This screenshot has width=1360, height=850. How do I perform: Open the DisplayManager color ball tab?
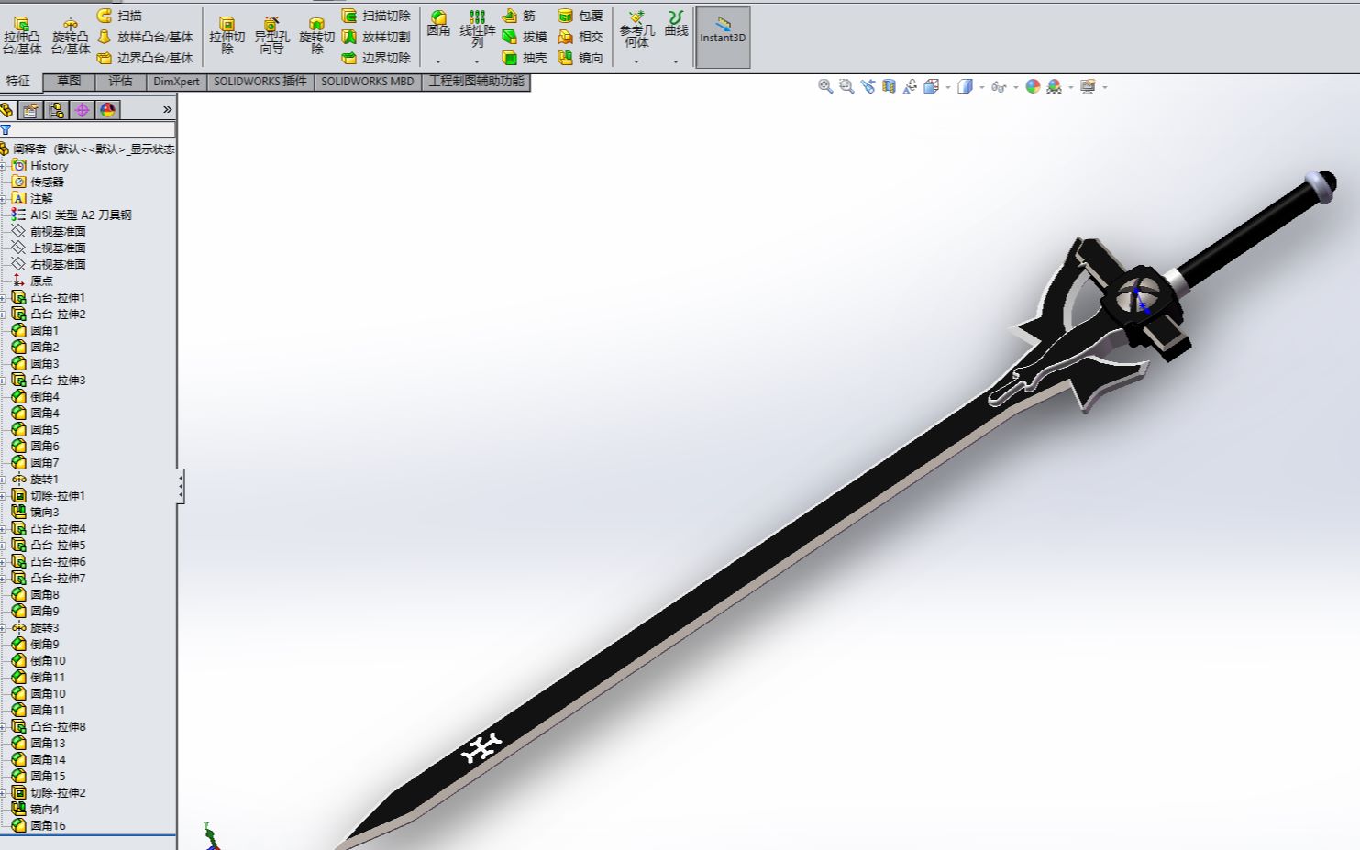pos(108,110)
